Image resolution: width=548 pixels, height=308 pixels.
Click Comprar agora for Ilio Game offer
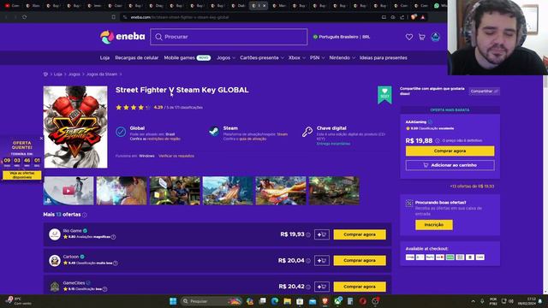360,234
